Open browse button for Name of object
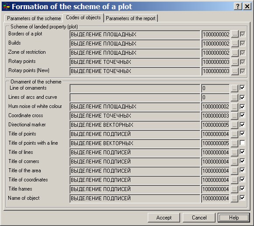The width and height of the screenshot is (254, 226). 234,198
